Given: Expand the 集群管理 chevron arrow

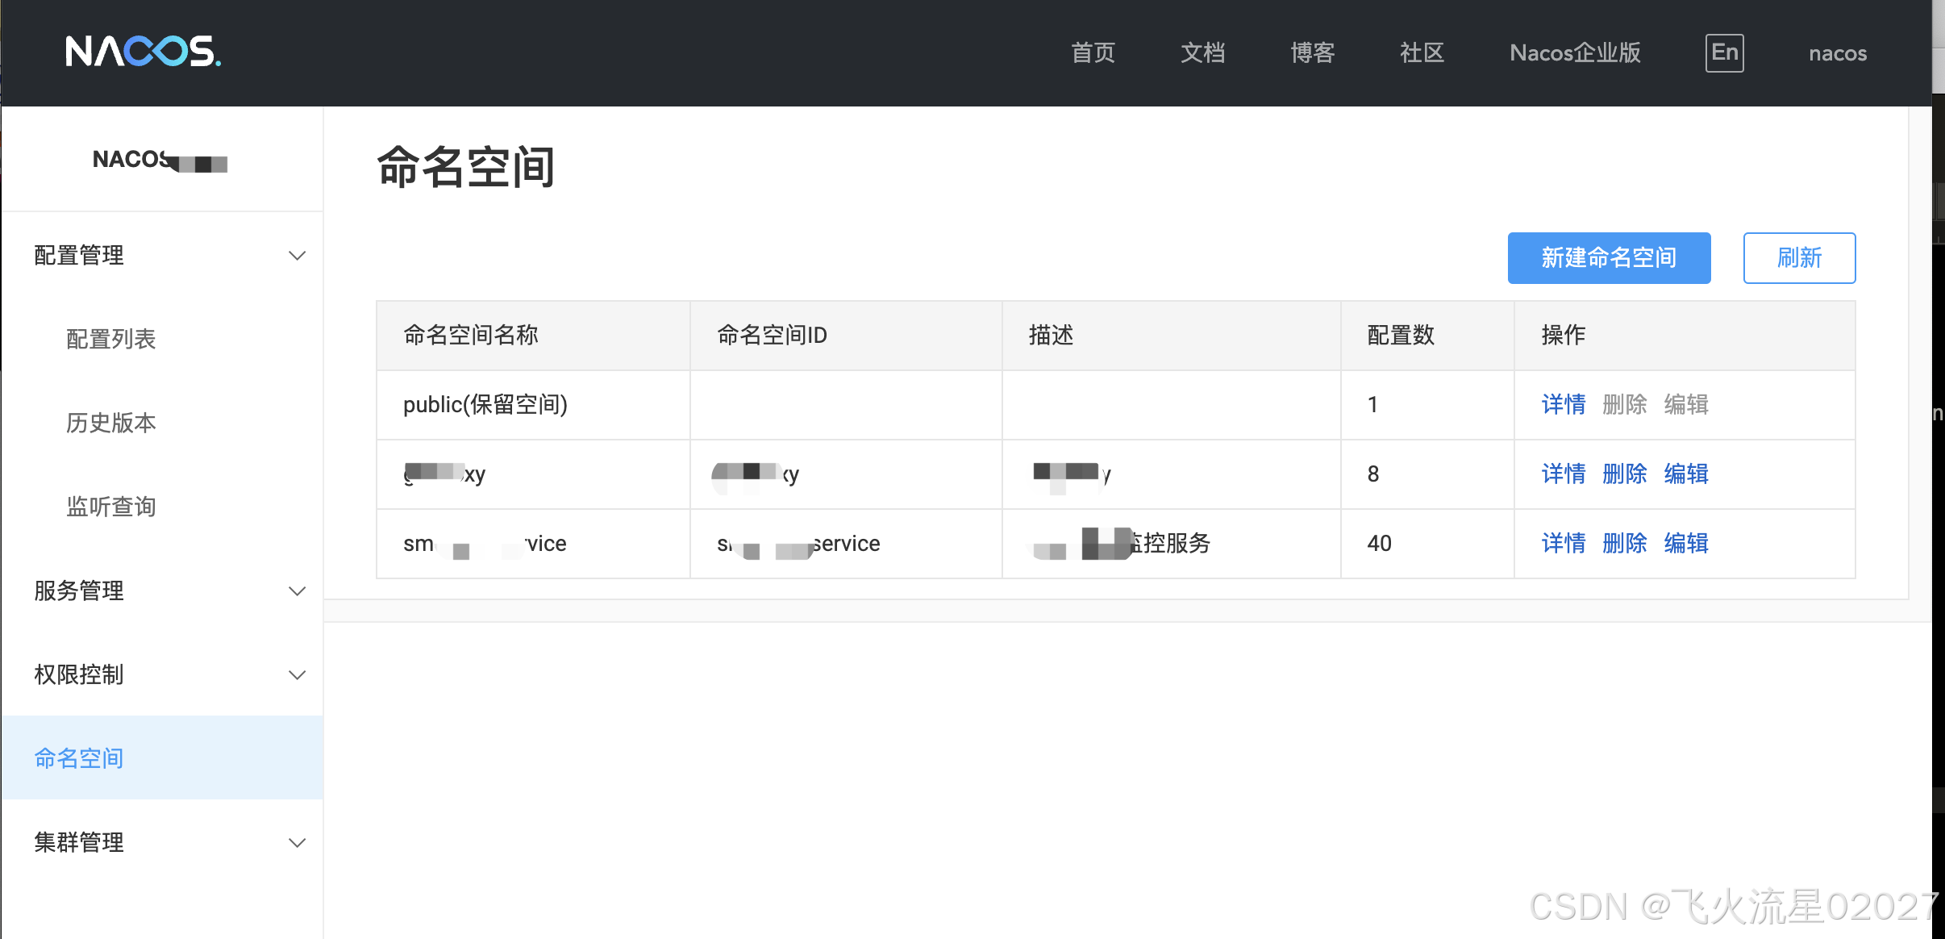Looking at the screenshot, I should point(297,843).
